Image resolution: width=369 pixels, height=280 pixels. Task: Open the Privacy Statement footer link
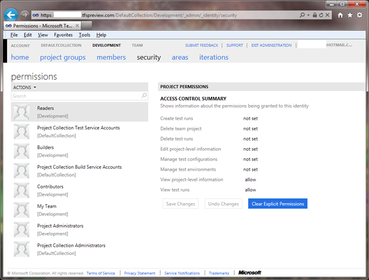point(139,273)
